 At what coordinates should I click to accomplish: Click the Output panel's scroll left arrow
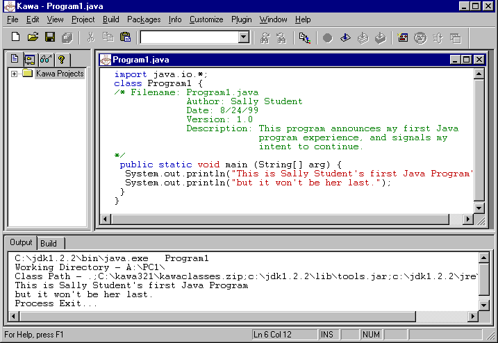[13, 317]
